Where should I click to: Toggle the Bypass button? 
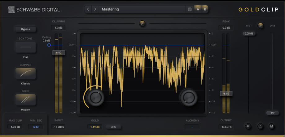[x=25, y=29]
